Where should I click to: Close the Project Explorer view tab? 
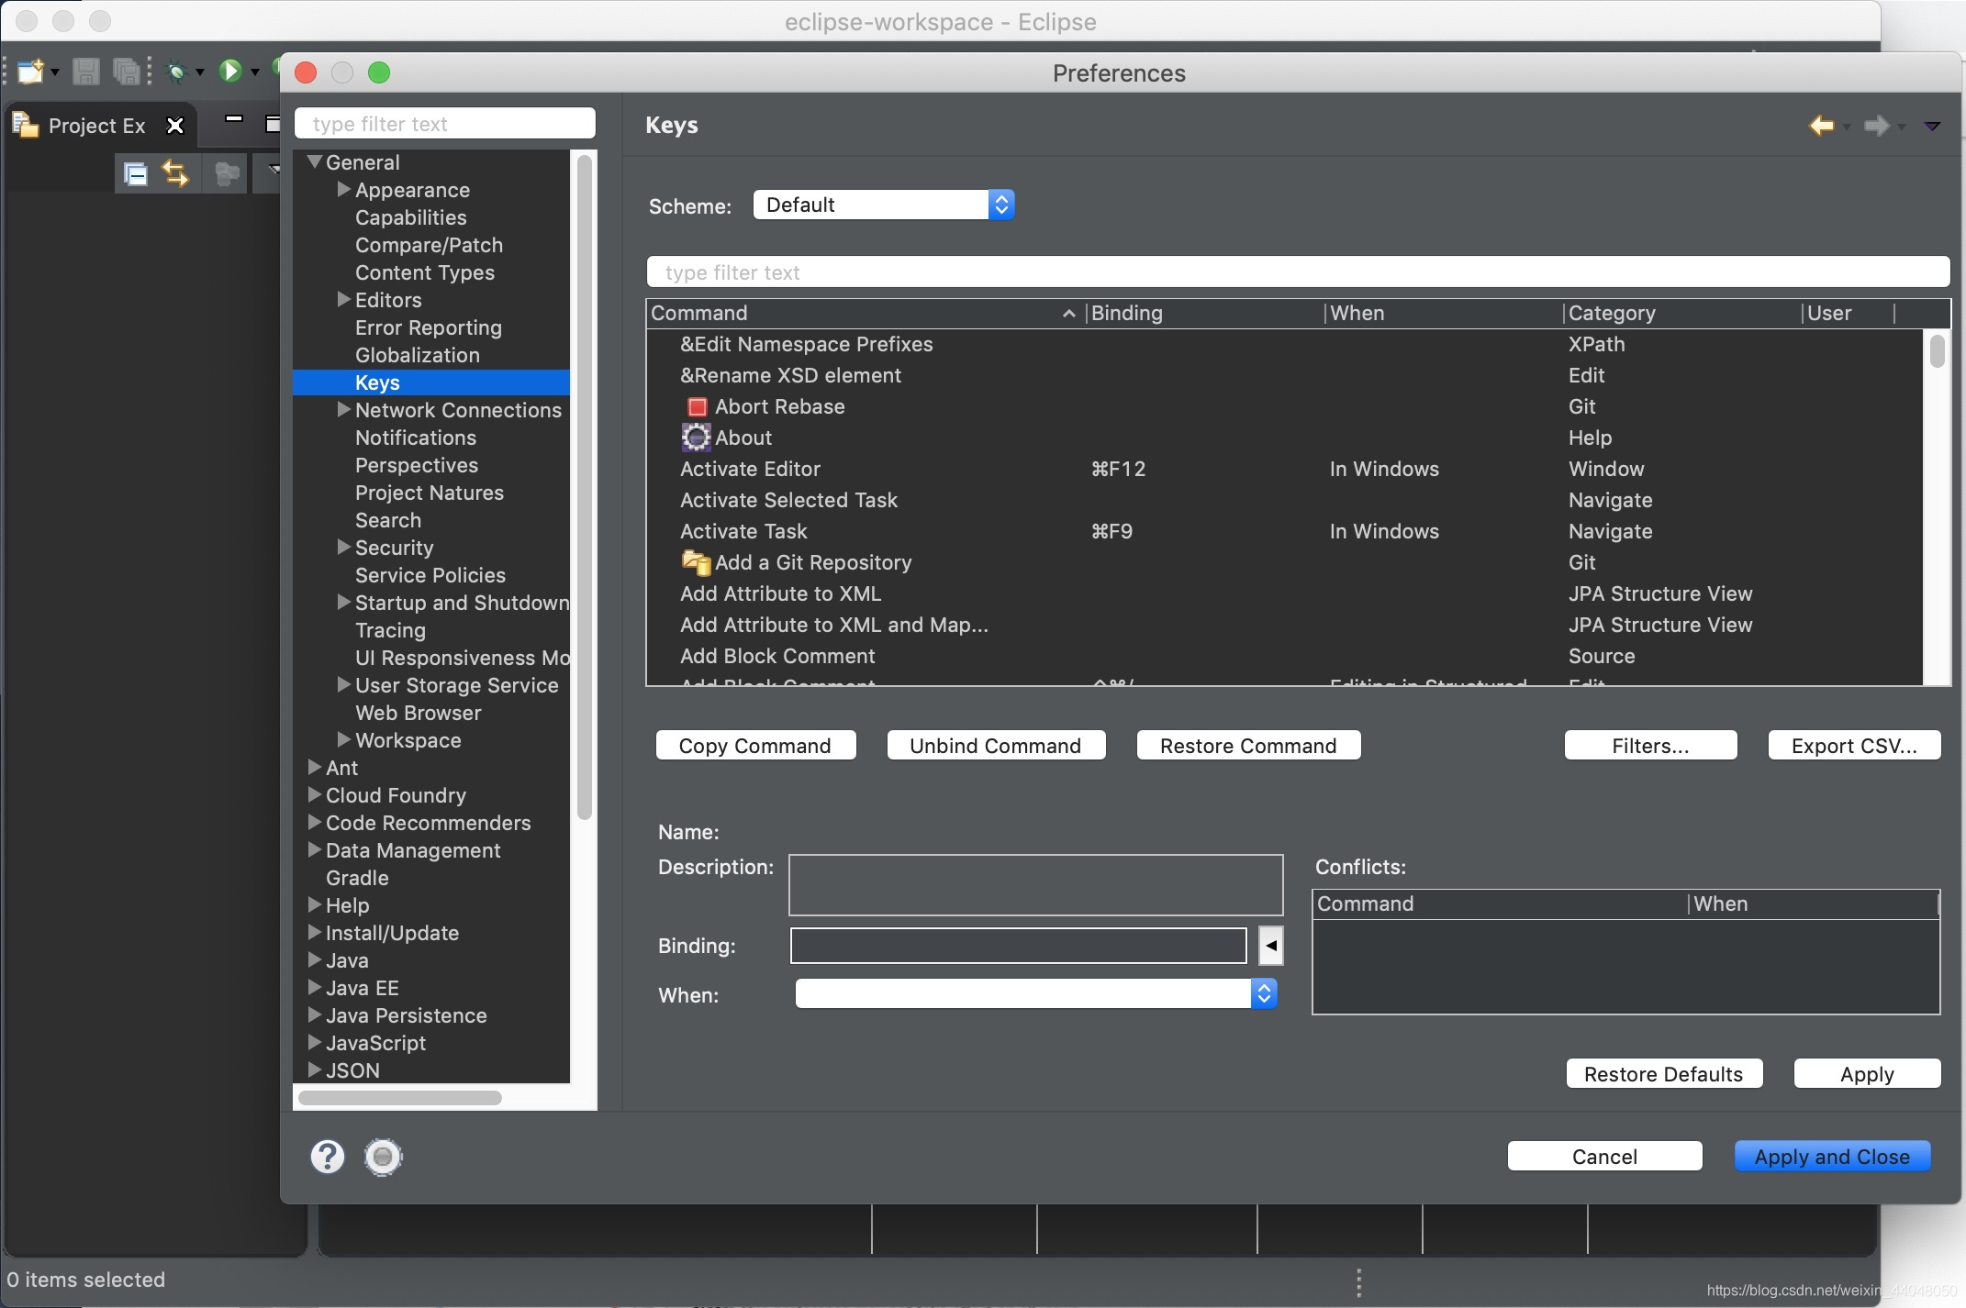pyautogui.click(x=174, y=126)
